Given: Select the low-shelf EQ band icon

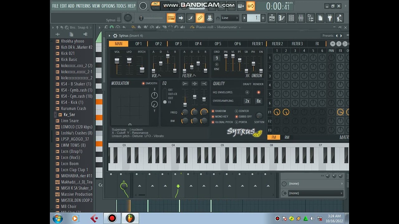Looking at the screenshot, I should tap(185, 83).
